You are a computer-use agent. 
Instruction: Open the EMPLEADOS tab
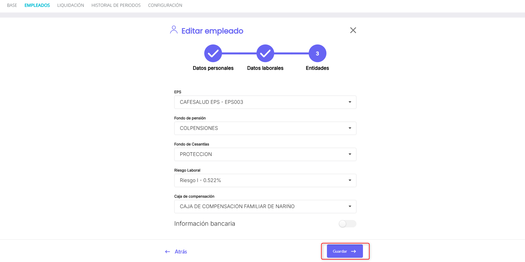click(x=37, y=5)
